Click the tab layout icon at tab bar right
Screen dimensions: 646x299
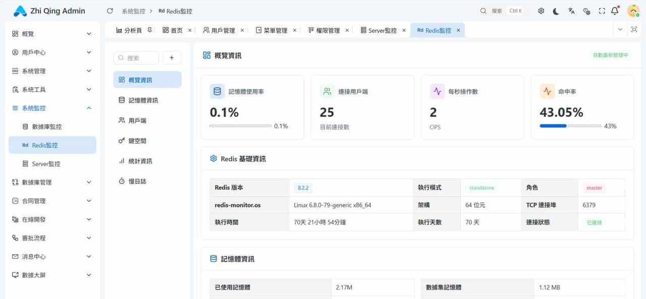tap(634, 30)
